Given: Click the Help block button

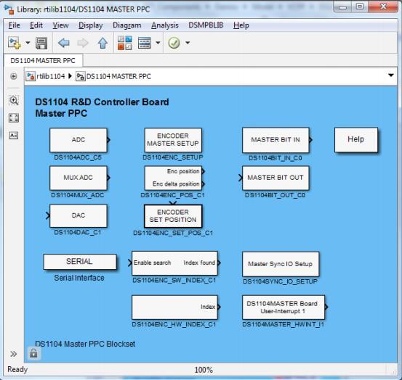Looking at the screenshot, I should 356,140.
